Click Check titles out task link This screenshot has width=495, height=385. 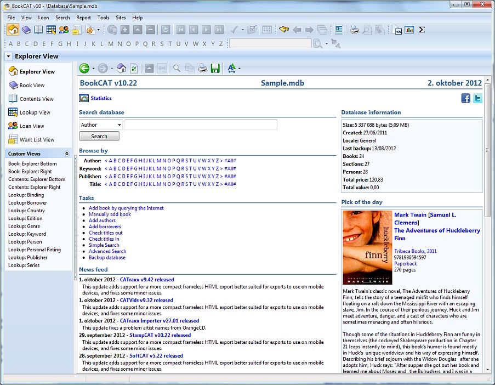coord(105,233)
